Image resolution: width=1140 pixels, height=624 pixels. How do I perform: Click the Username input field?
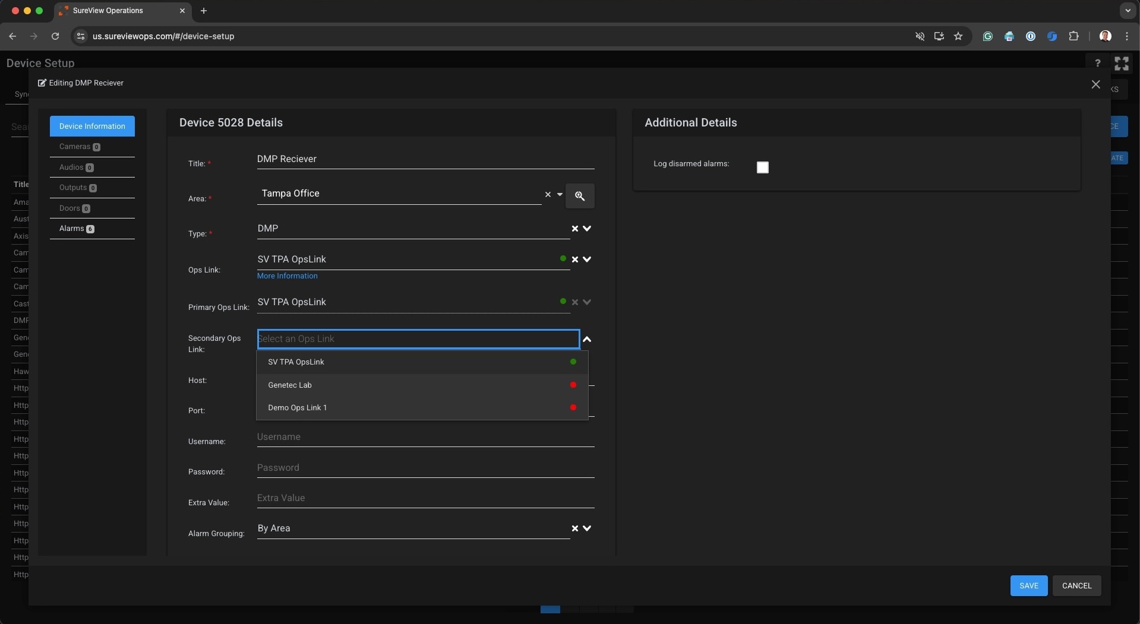(425, 437)
